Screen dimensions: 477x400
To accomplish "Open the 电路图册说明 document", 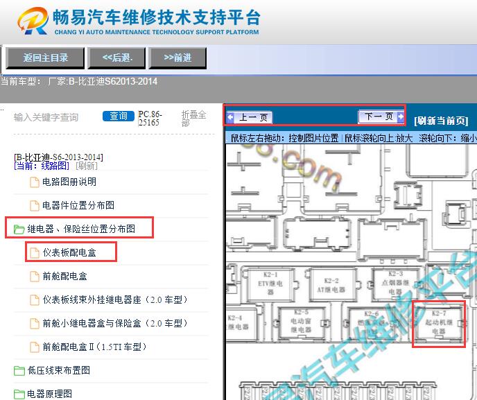I will [x=69, y=182].
